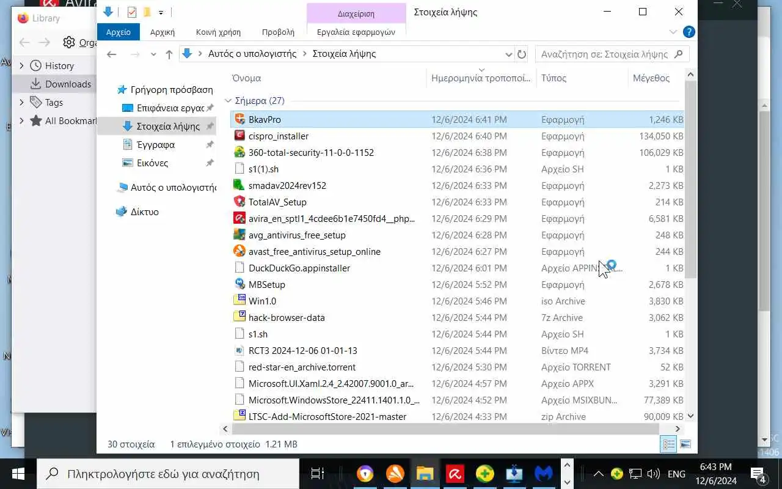This screenshot has width=782, height=489.
Task: Open Malwarebytes from the taskbar
Action: 544,474
